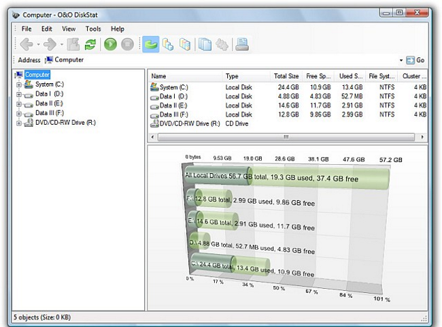442x327 pixels.
Task: Select Data I (D:) in the tree
Action: click(x=49, y=94)
